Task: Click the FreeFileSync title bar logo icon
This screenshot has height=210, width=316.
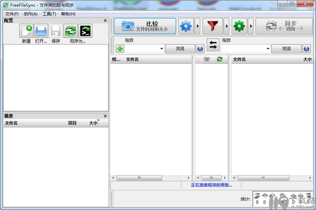Action: [6, 5]
